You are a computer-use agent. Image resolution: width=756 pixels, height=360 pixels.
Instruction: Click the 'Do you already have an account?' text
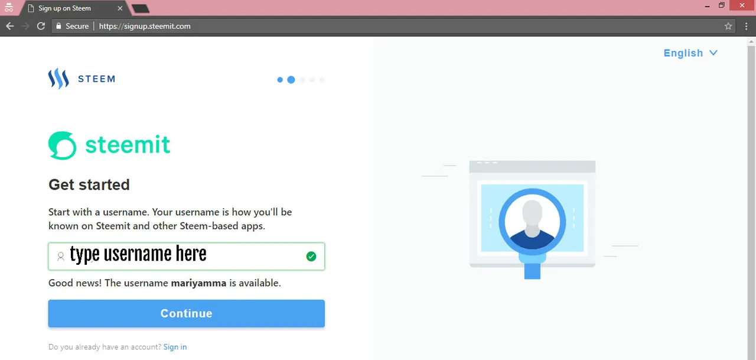tap(105, 347)
